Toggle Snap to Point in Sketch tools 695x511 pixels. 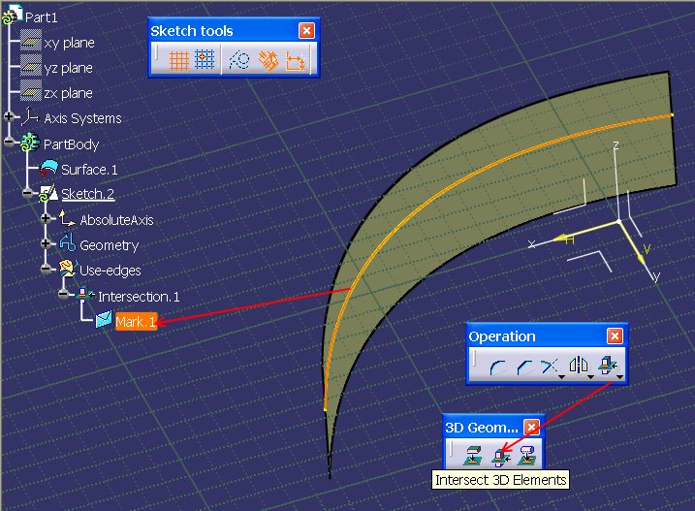tap(205, 59)
